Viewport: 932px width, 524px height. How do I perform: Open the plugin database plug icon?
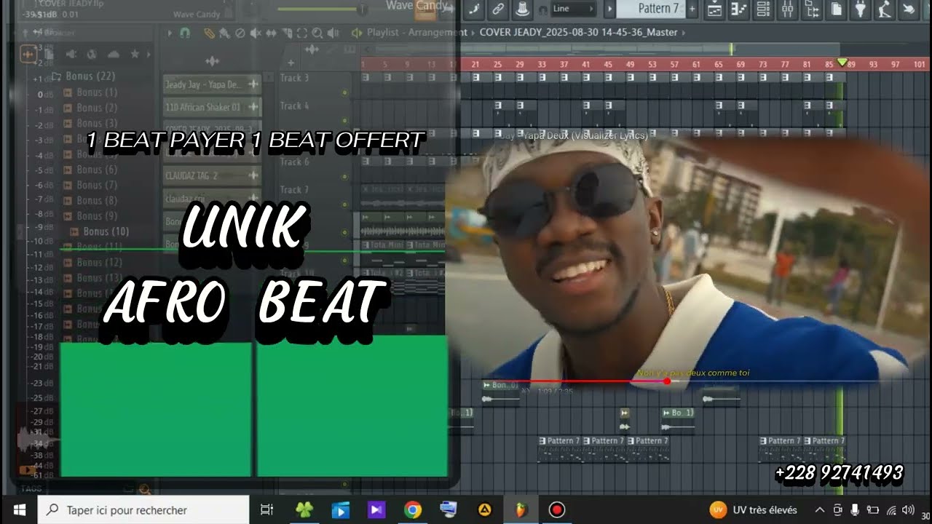click(x=861, y=9)
